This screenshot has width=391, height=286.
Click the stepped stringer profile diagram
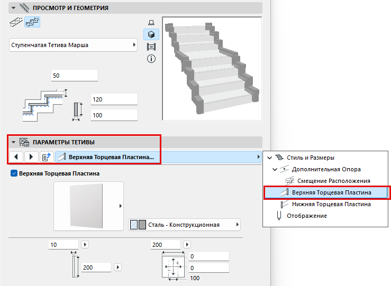[x=45, y=106]
